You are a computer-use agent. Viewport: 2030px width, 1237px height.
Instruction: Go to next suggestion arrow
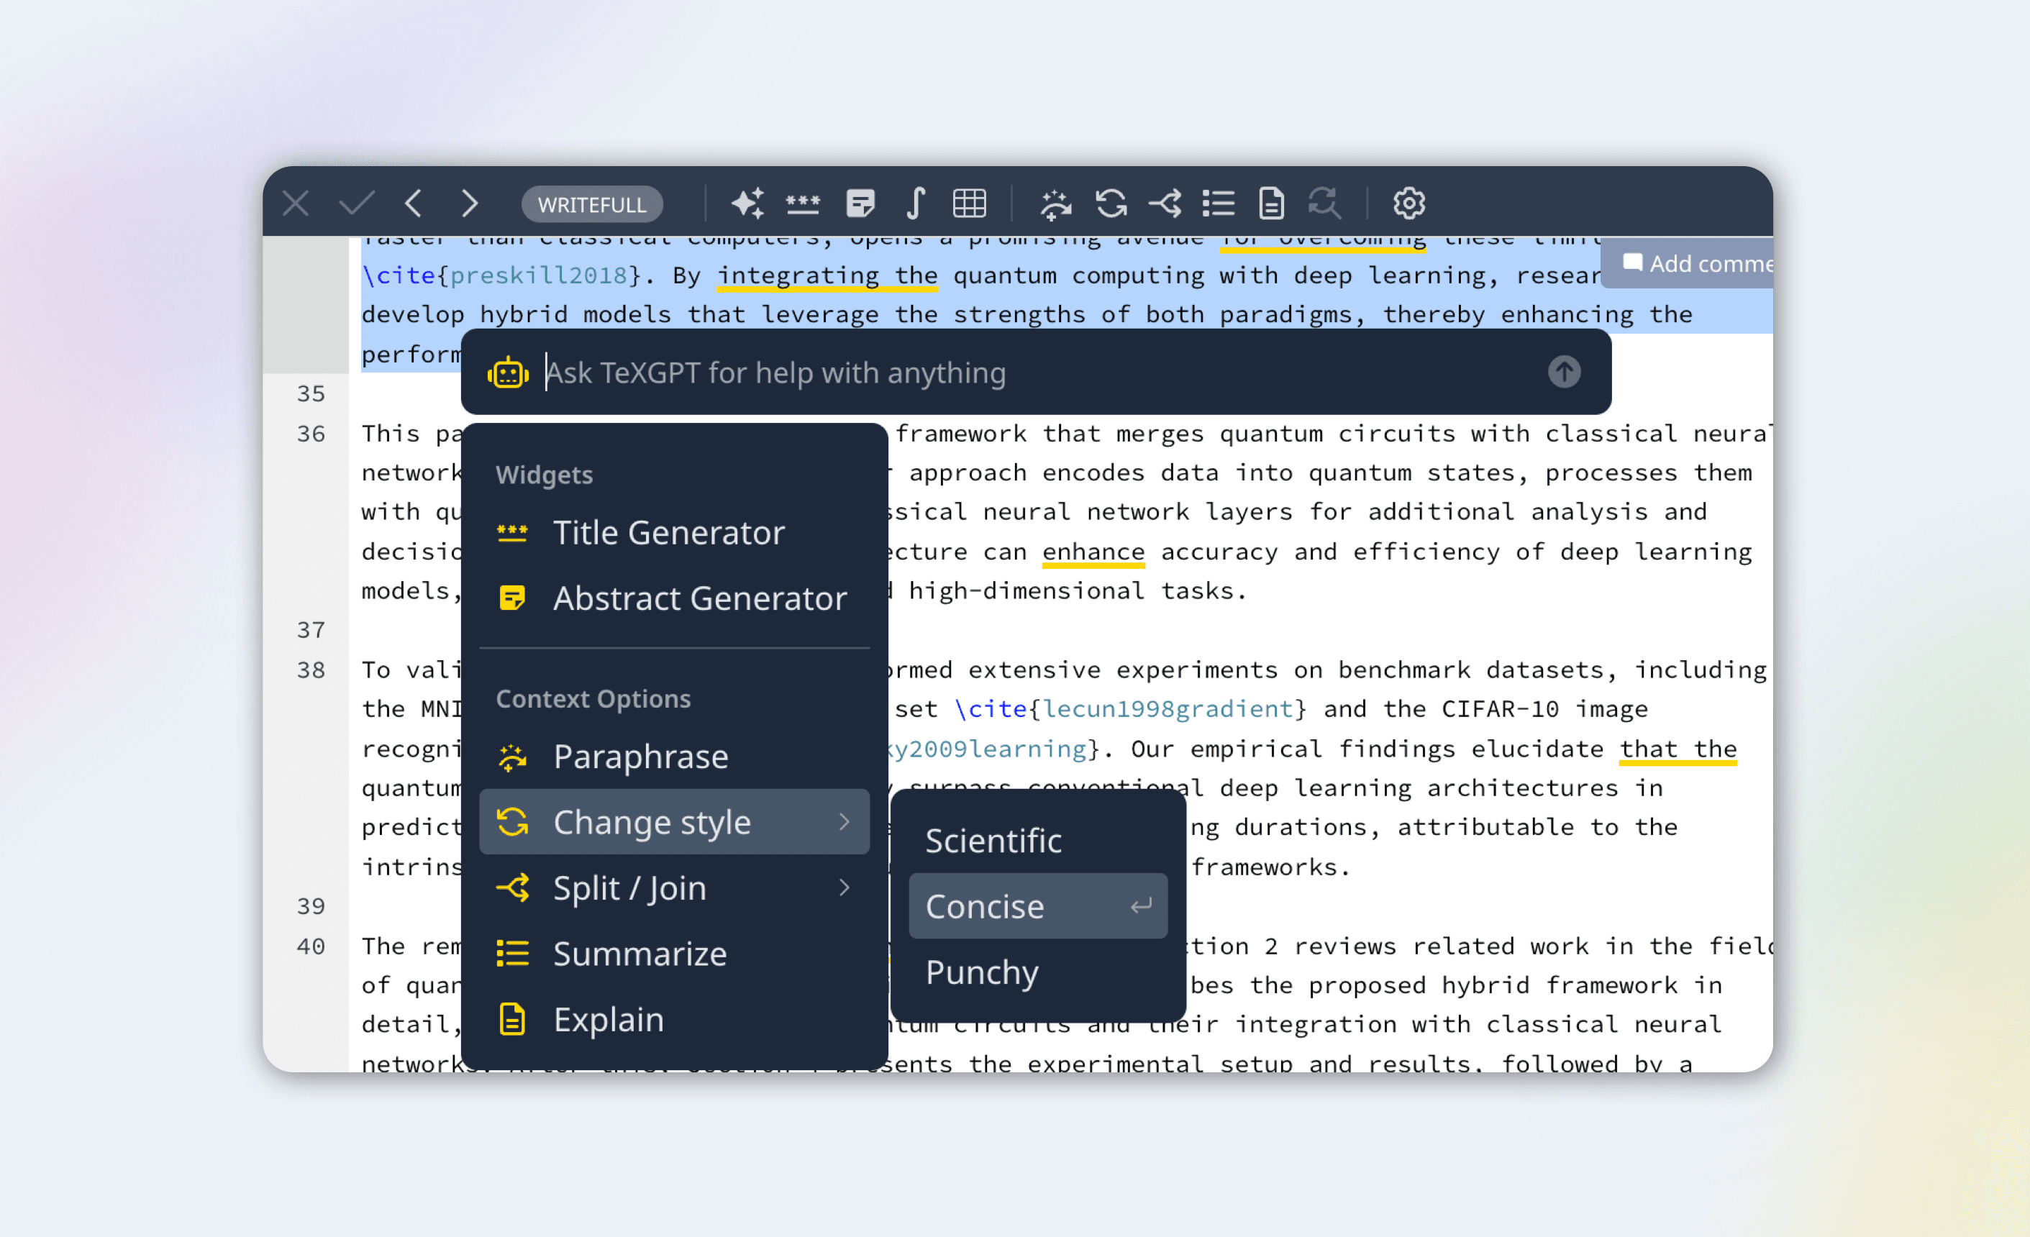coord(470,204)
